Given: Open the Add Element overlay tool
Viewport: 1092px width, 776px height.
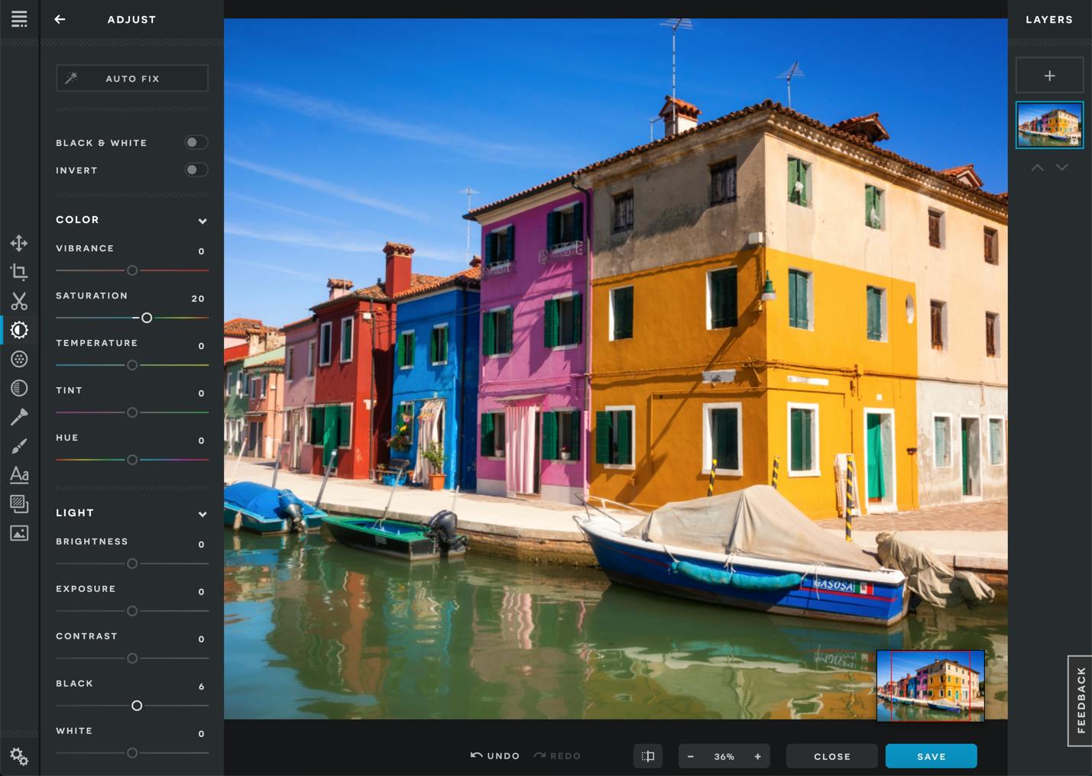Looking at the screenshot, I should click(19, 503).
